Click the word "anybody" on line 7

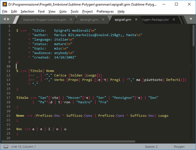(x=61, y=53)
